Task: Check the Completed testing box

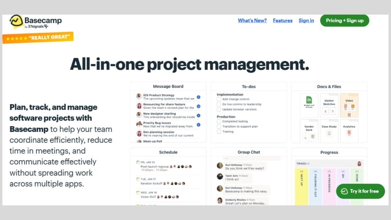Action: pyautogui.click(x=219, y=121)
